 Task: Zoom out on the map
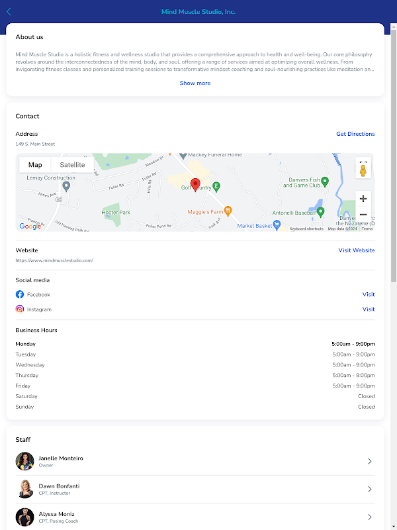[363, 214]
